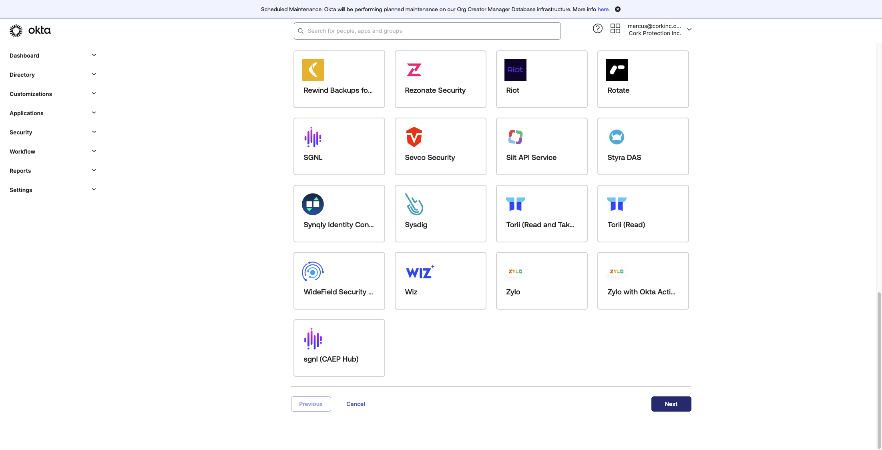Select the SGNL waveform icon
Image resolution: width=882 pixels, height=450 pixels.
(313, 137)
